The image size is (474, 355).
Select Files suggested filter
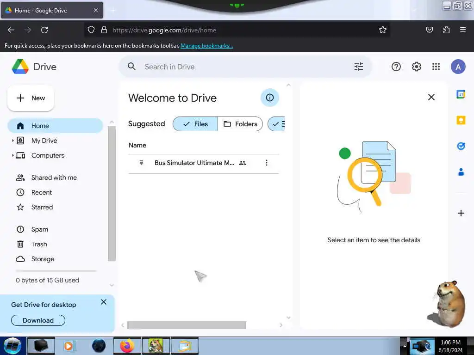(195, 124)
